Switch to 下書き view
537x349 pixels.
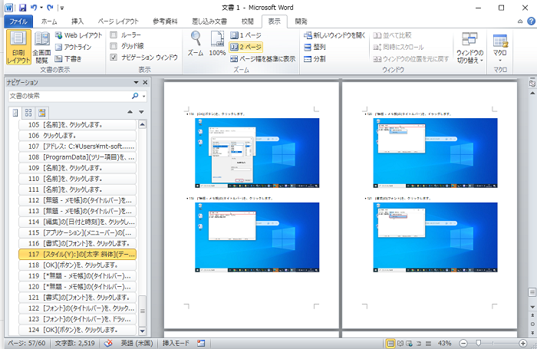tap(68, 58)
